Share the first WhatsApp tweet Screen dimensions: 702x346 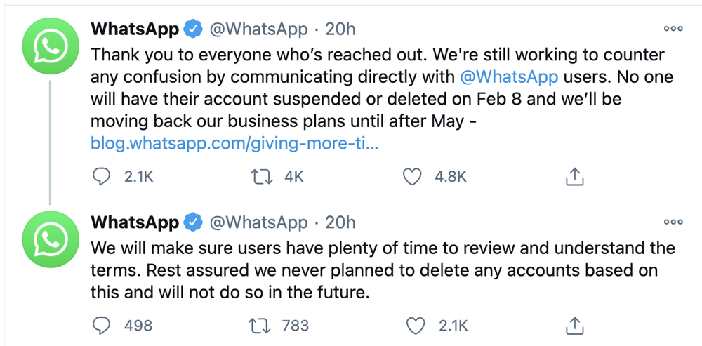(x=575, y=177)
